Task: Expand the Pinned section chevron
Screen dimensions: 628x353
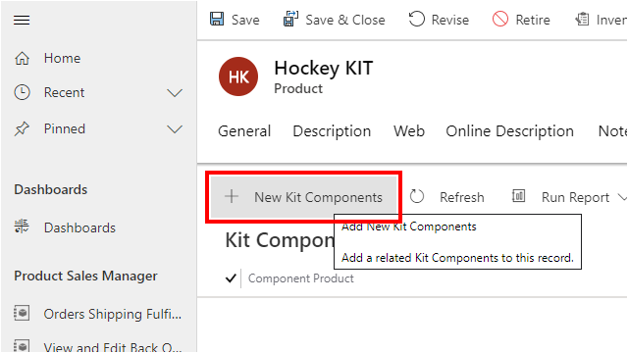Action: coord(175,129)
